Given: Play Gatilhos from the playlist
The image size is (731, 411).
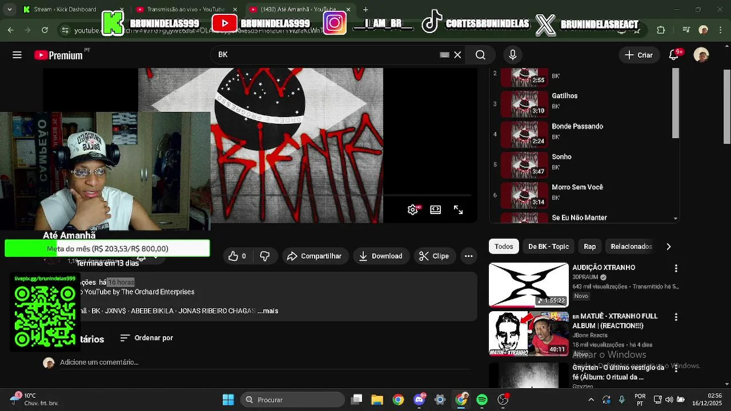Looking at the screenshot, I should [583, 104].
